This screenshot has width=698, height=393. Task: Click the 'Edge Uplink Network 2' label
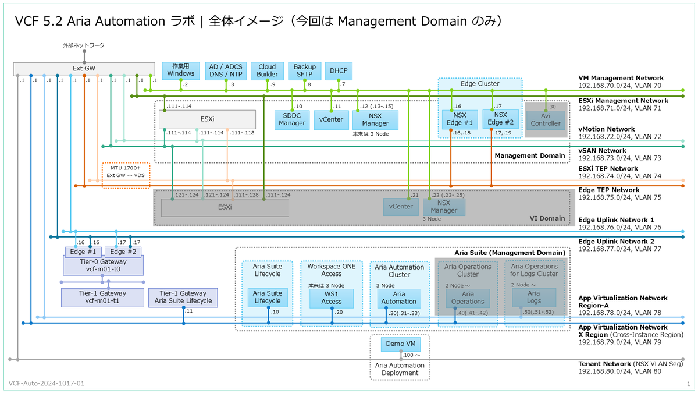(x=617, y=241)
